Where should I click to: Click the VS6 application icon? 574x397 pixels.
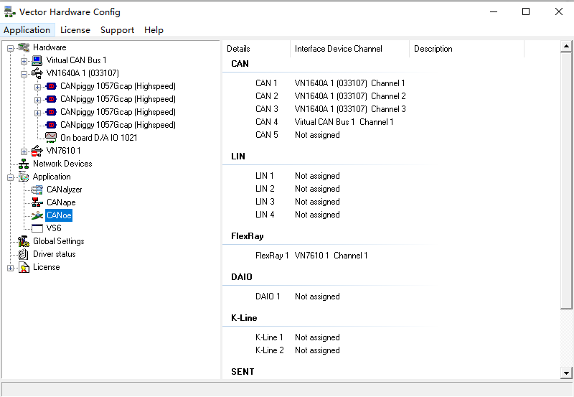(x=37, y=228)
